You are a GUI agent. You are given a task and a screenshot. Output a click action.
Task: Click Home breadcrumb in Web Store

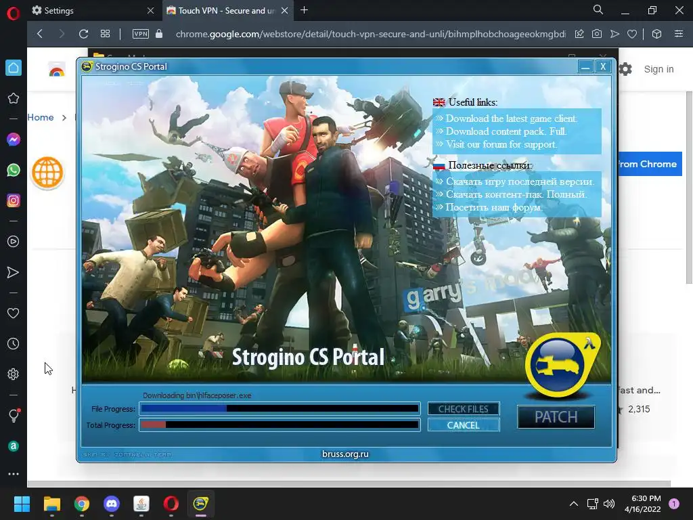pyautogui.click(x=41, y=117)
